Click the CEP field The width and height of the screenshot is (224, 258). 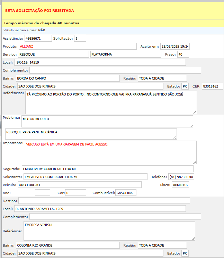click(x=213, y=86)
